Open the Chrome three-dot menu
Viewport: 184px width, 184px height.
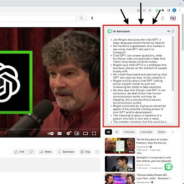180,10
